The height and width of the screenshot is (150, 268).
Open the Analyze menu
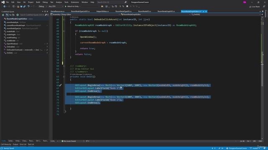tap(59, 2)
